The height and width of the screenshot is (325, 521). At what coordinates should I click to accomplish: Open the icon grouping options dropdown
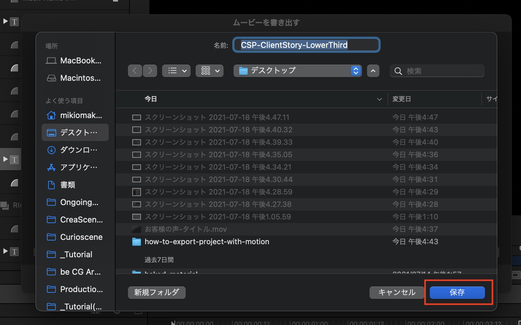(210, 71)
